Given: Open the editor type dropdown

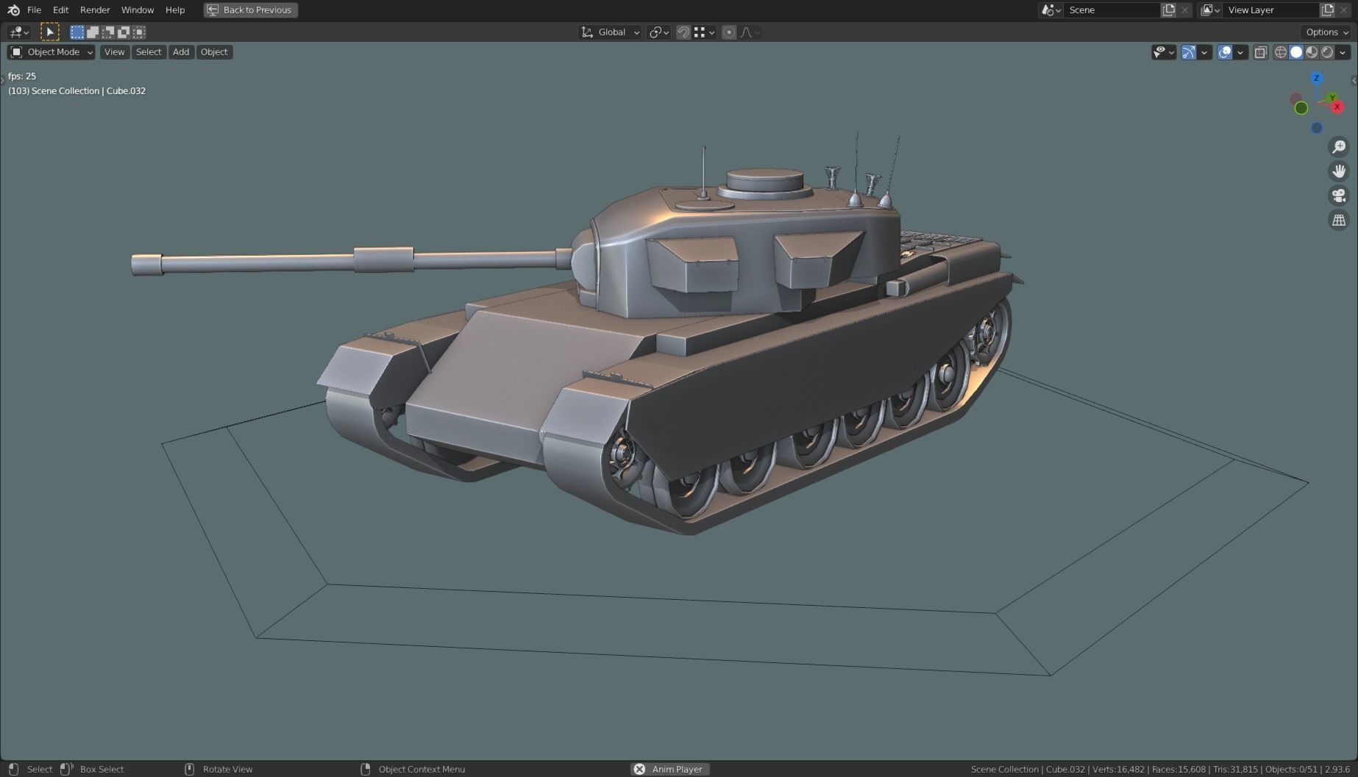Looking at the screenshot, I should [x=19, y=32].
